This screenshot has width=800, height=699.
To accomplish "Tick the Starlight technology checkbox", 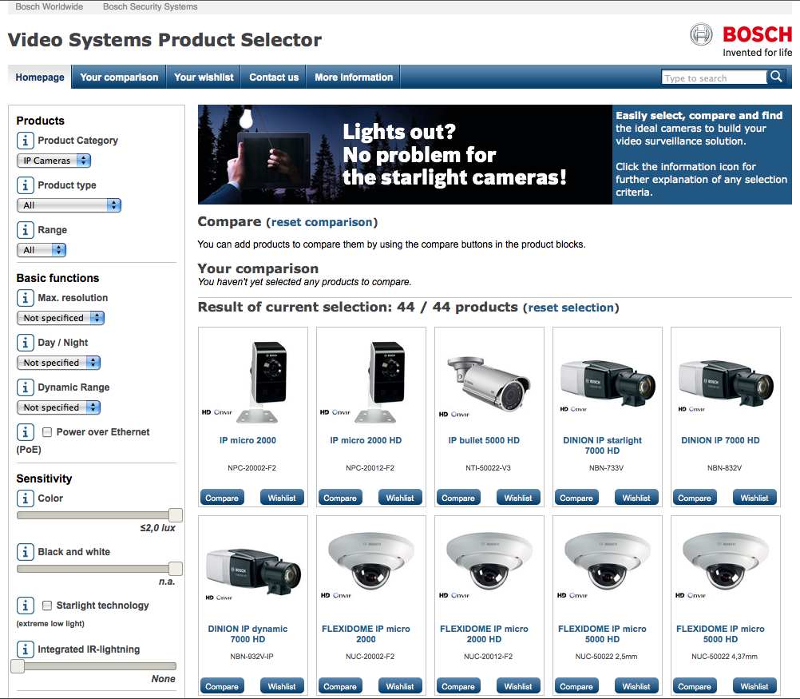I will coord(47,606).
